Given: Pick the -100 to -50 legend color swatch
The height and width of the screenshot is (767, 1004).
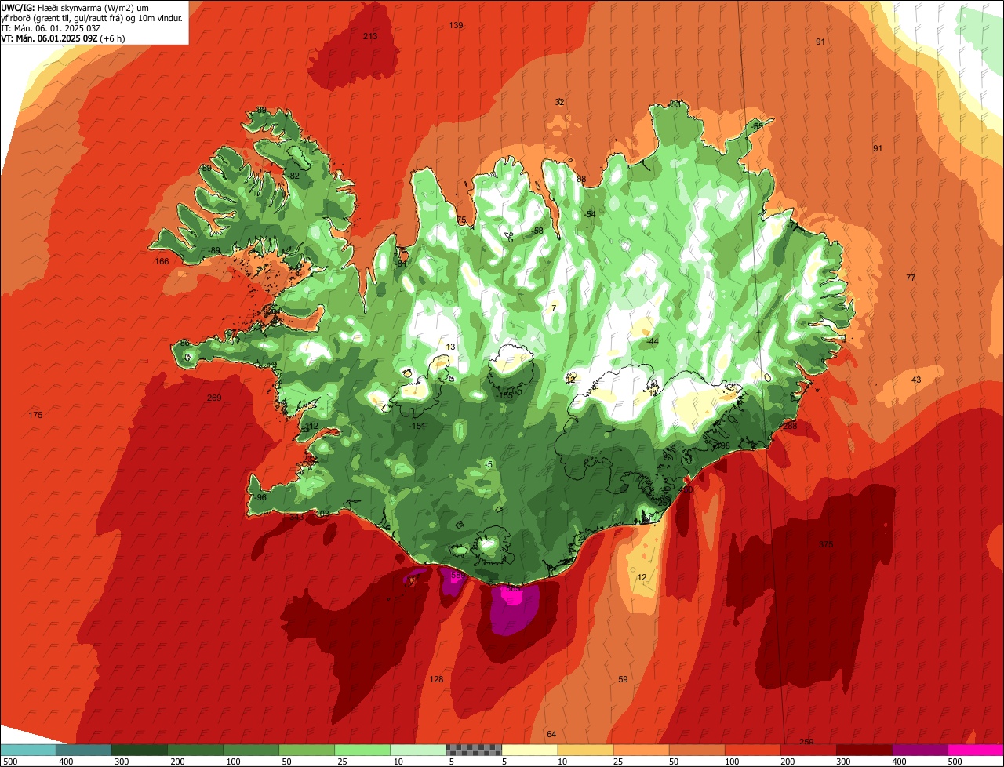Looking at the screenshot, I should pos(250,750).
